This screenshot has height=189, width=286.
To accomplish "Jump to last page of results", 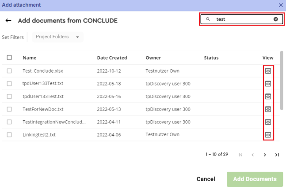I will [277, 155].
